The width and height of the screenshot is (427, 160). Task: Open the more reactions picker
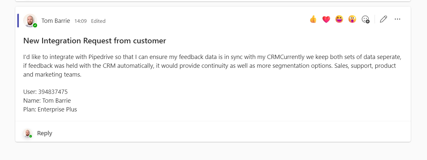(x=365, y=20)
